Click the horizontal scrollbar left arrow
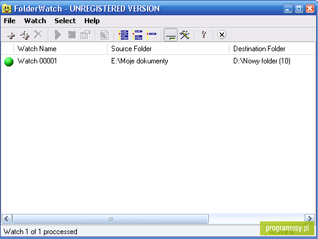 pos(7,219)
